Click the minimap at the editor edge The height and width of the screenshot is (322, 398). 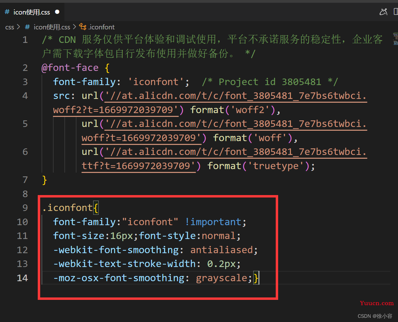(396, 39)
